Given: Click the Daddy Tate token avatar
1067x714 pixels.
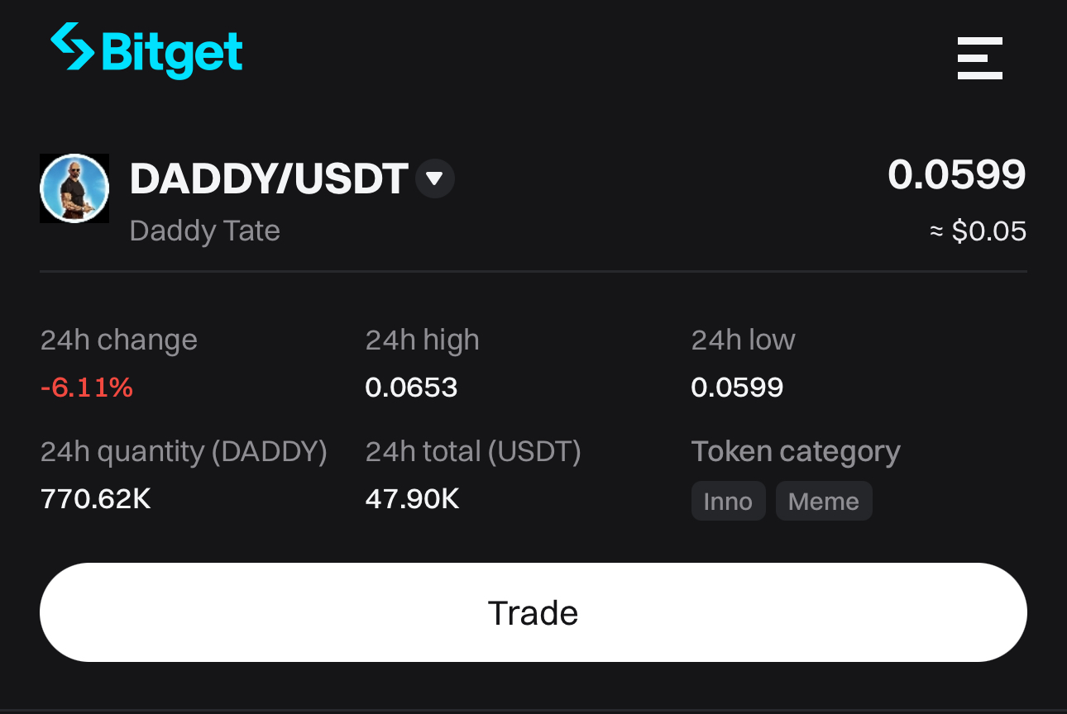Looking at the screenshot, I should (74, 188).
